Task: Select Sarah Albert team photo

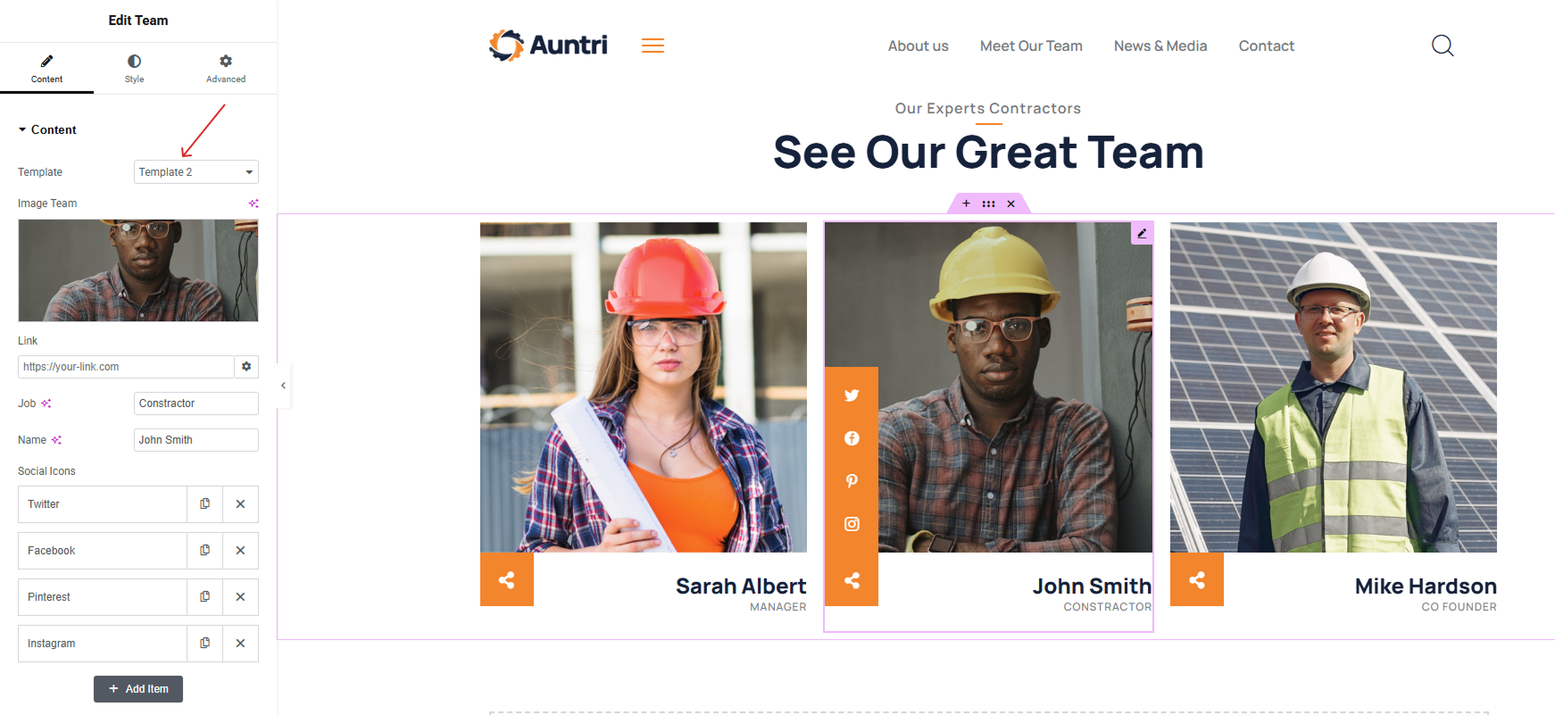Action: coord(644,387)
